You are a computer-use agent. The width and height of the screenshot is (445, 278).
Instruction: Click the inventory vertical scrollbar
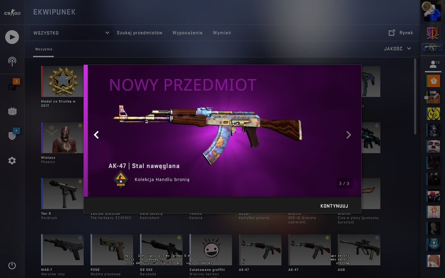pos(415,96)
